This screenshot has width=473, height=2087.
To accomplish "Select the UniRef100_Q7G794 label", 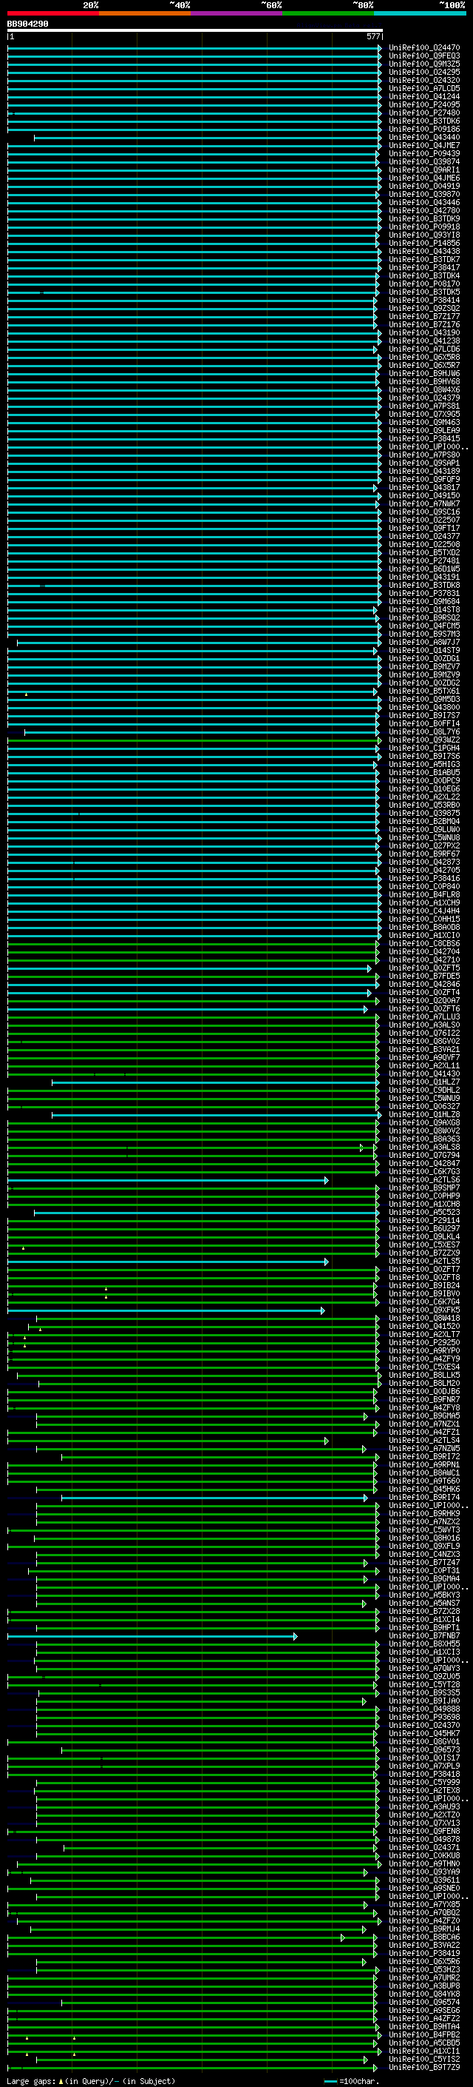I will 424,1156.
